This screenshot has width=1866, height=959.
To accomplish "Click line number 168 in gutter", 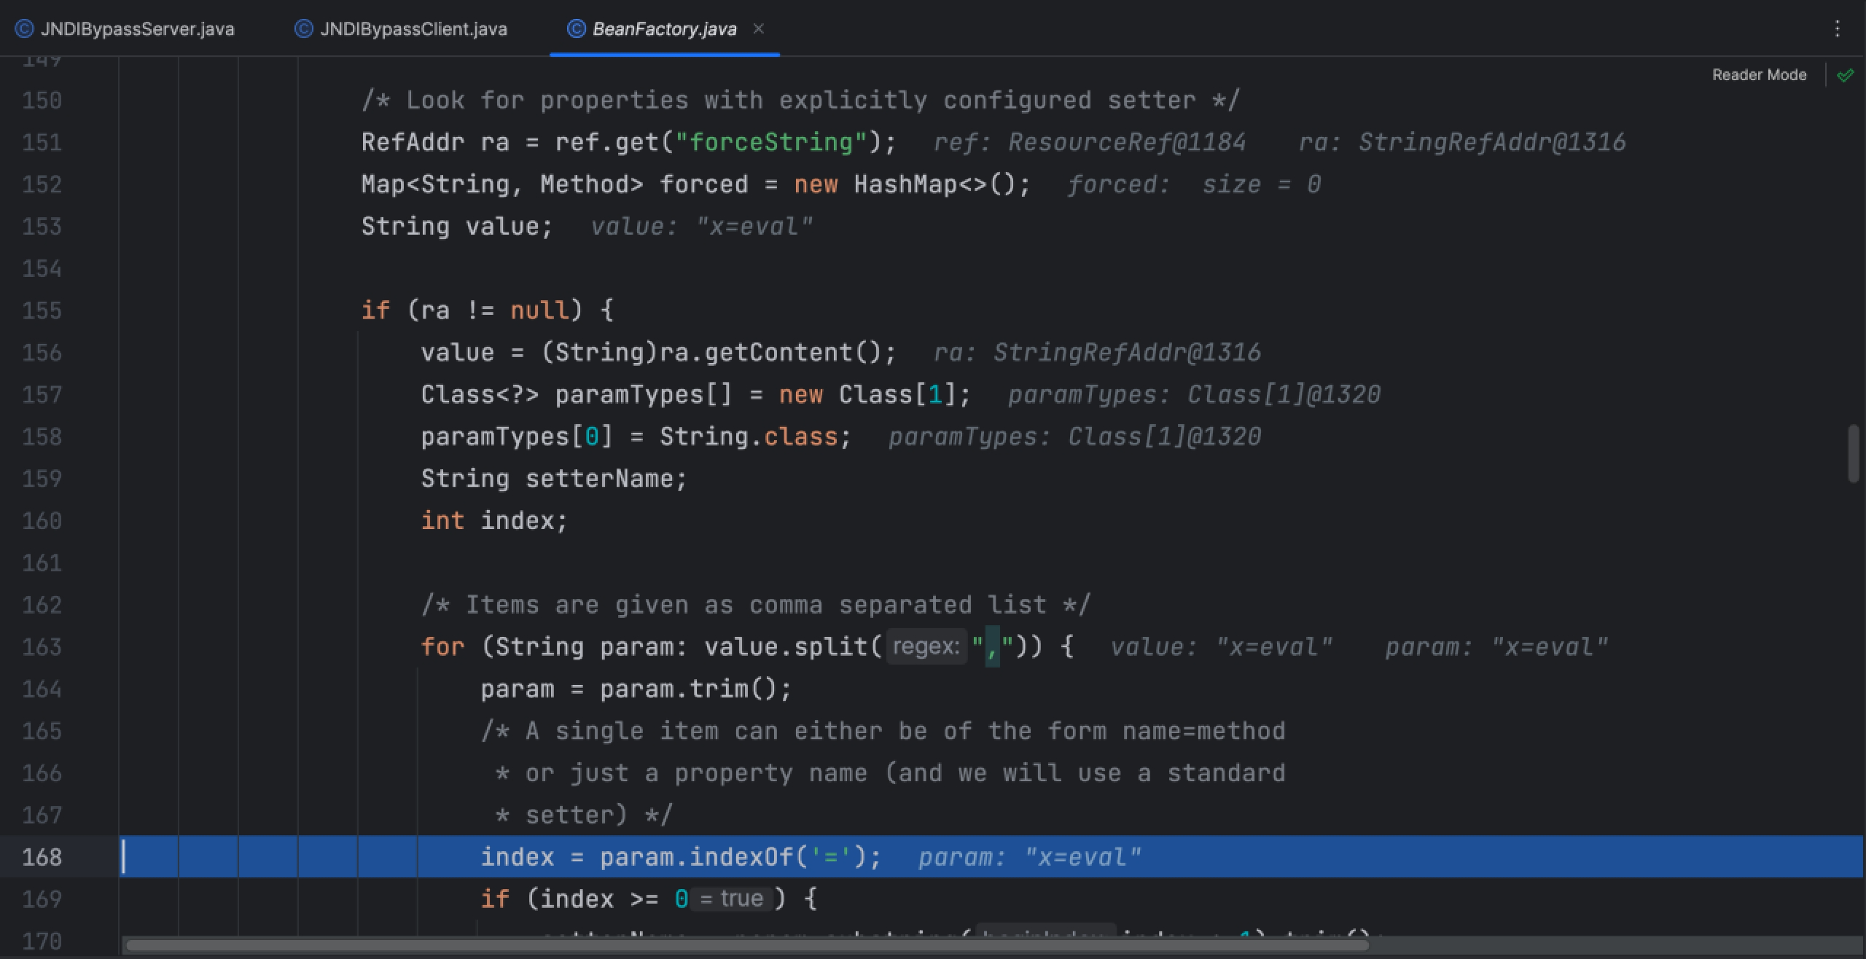I will tap(42, 857).
